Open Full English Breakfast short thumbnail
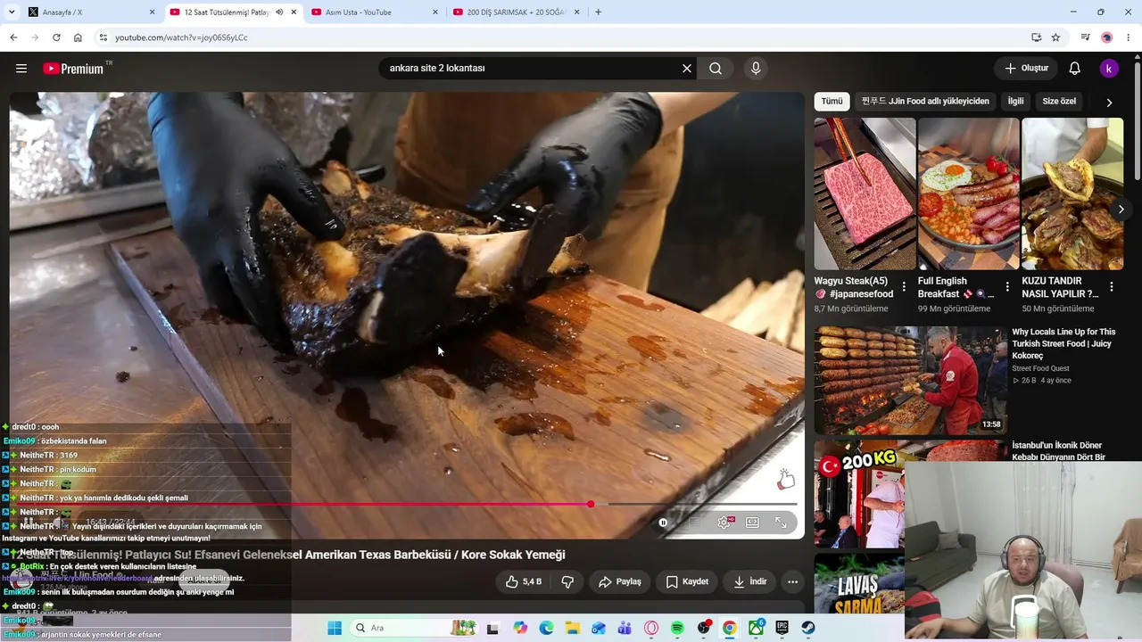The height and width of the screenshot is (642, 1142). pyautogui.click(x=968, y=194)
